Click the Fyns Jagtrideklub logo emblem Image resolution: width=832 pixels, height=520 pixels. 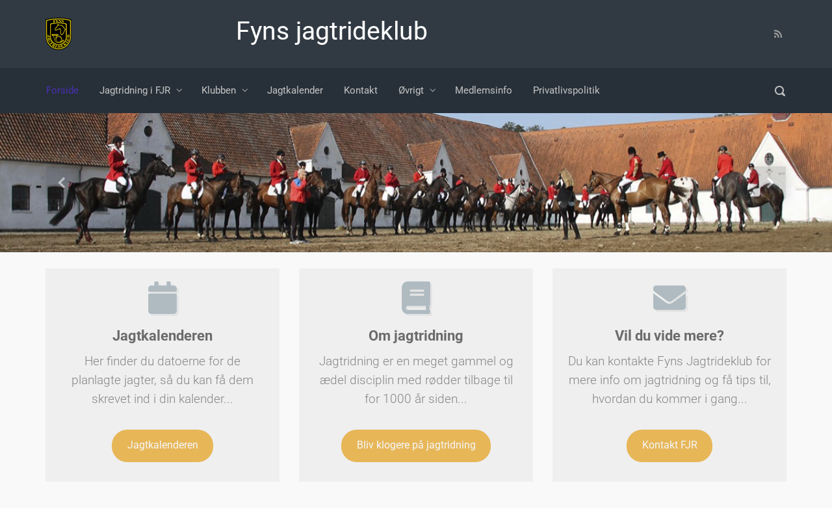coord(58,34)
